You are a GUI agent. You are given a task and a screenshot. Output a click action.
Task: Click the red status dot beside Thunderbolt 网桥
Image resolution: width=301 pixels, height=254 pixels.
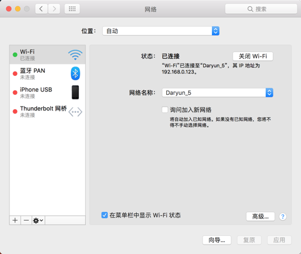click(x=15, y=112)
